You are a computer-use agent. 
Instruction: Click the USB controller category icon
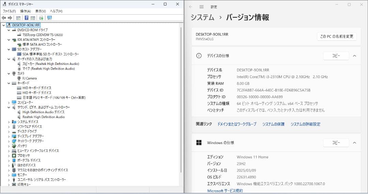[x=14, y=180]
